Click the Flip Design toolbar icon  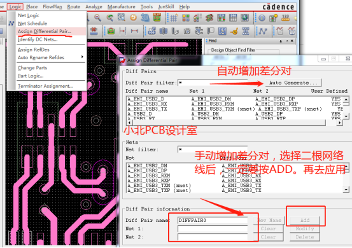pyautogui.click(x=157, y=18)
